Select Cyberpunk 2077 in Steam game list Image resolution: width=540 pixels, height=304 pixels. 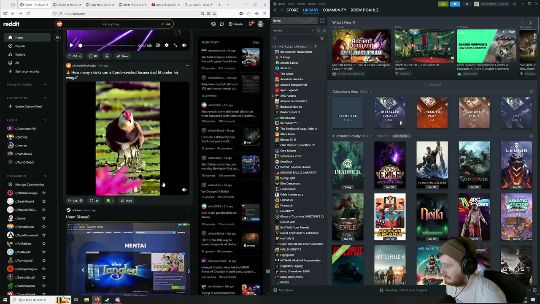click(291, 156)
